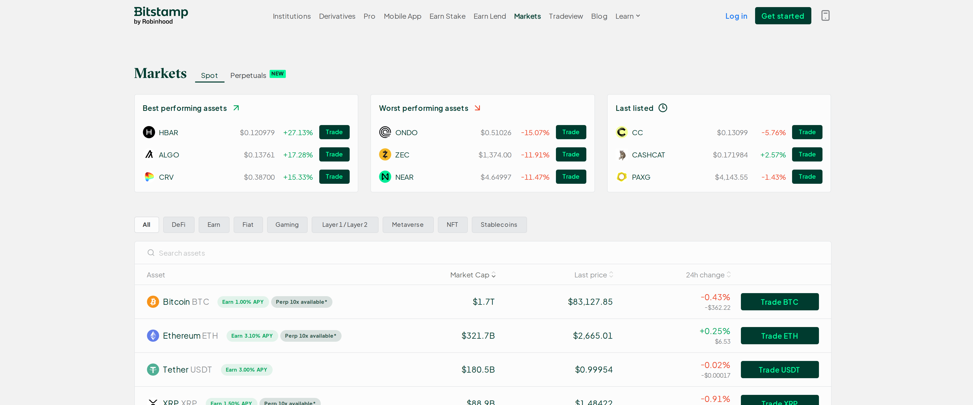Click the search magnifier icon
The width and height of the screenshot is (973, 405).
[x=151, y=253]
